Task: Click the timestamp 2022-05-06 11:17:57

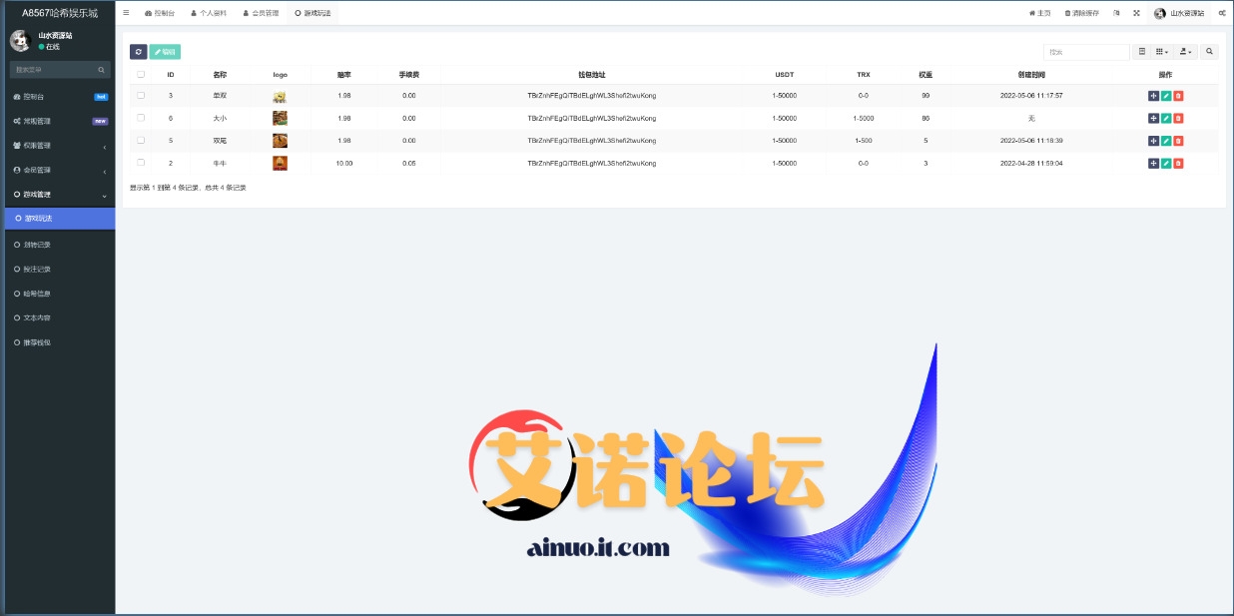Action: (1031, 96)
